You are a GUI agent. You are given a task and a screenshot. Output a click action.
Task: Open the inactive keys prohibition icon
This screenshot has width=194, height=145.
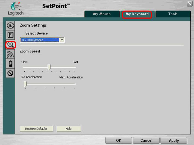tap(11, 73)
